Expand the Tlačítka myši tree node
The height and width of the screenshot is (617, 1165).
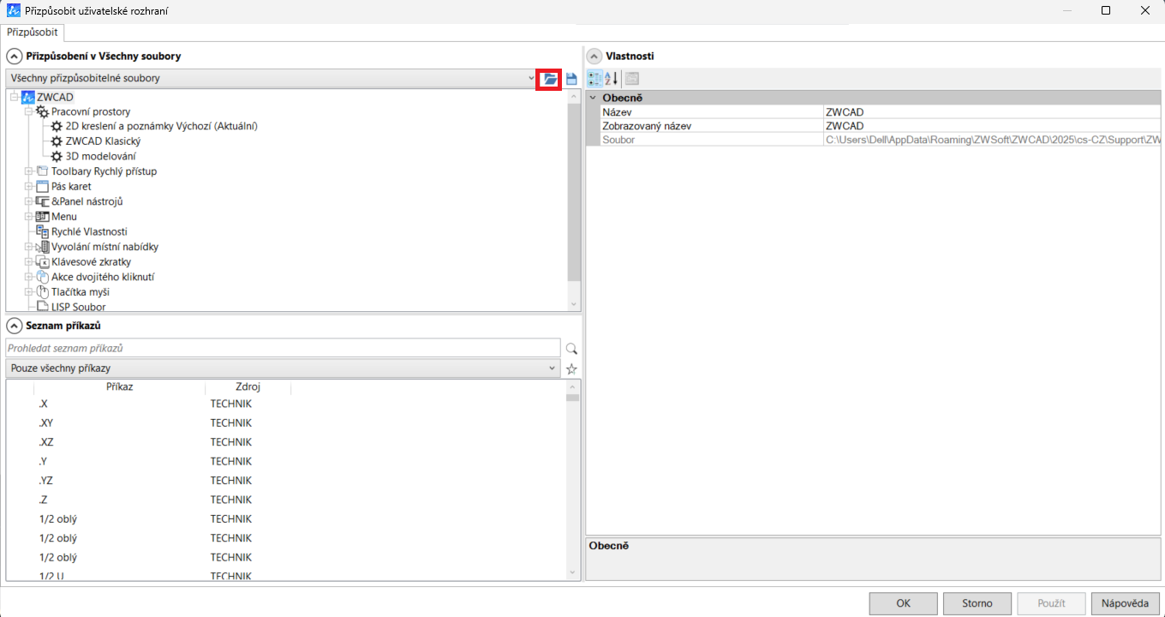point(29,292)
